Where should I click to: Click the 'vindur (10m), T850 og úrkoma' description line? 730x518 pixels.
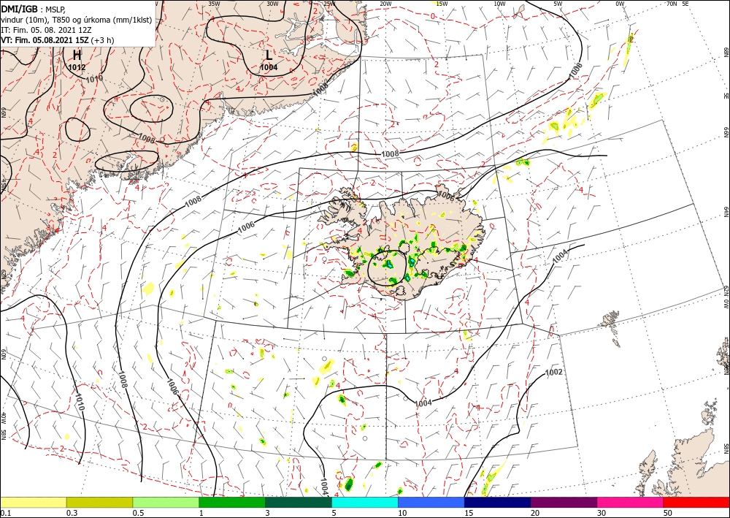[x=77, y=20]
